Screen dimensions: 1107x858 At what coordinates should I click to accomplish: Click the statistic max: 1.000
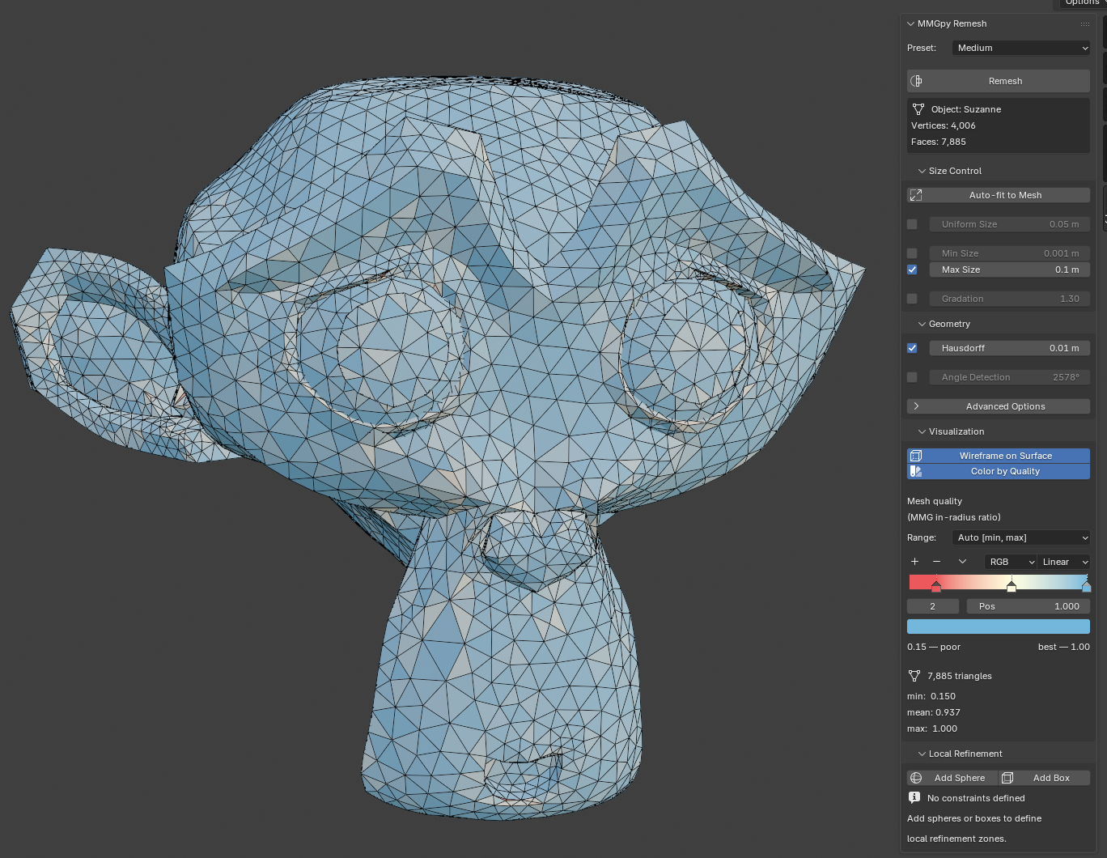point(932,728)
